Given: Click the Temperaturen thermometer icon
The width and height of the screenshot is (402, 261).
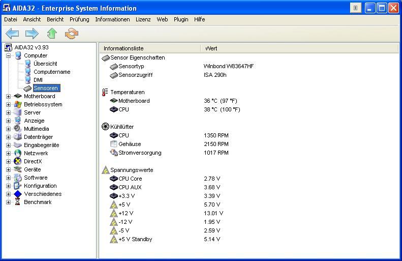Looking at the screenshot, I should coord(105,92).
